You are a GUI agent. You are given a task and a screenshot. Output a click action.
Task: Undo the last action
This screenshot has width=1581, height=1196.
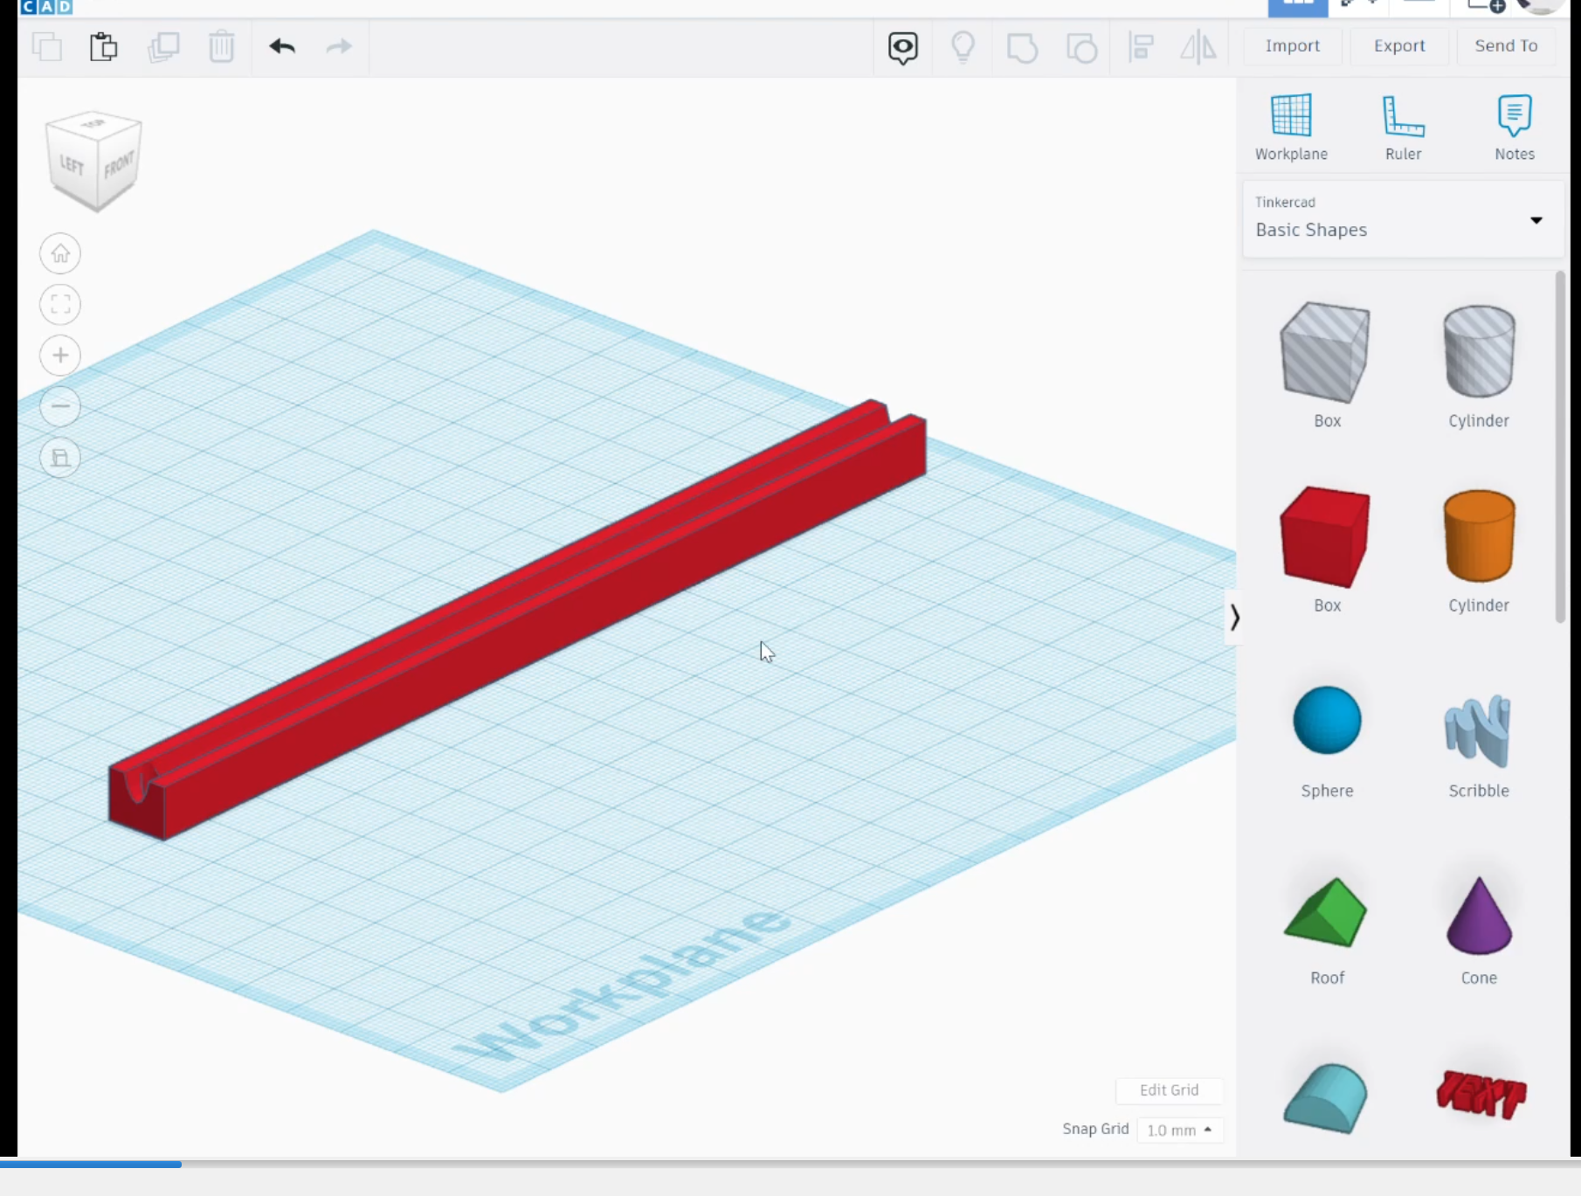(x=283, y=47)
